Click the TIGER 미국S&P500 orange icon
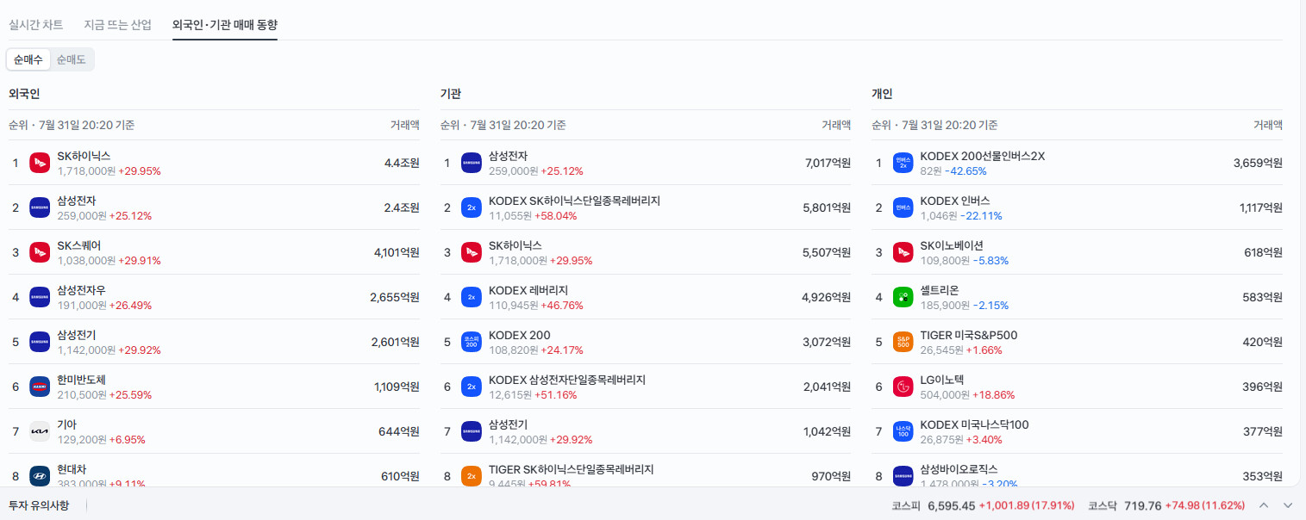 pos(903,342)
